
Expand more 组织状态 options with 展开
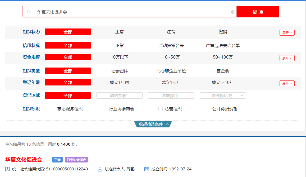(x=287, y=33)
